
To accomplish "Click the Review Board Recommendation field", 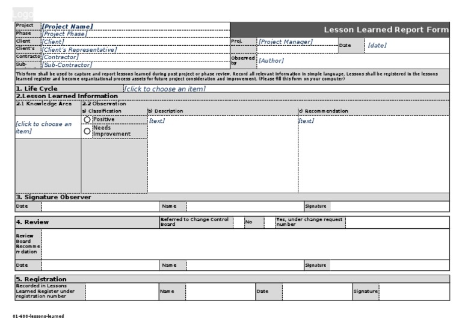I will pos(245,244).
